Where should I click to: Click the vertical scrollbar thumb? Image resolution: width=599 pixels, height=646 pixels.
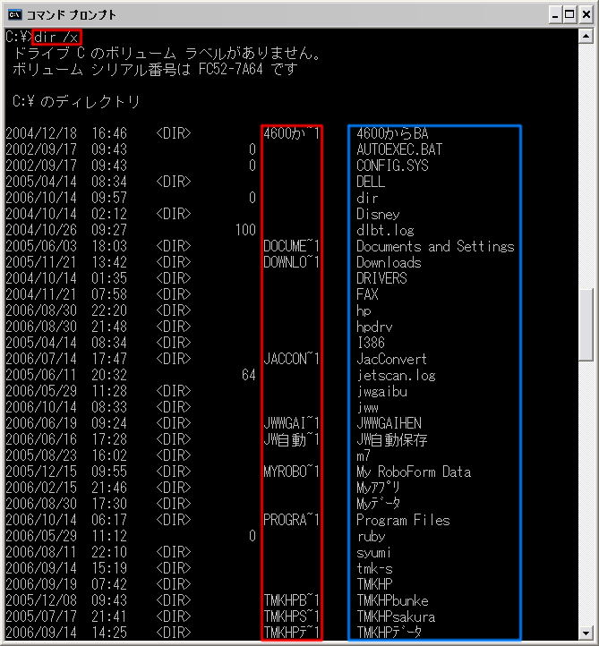click(586, 326)
